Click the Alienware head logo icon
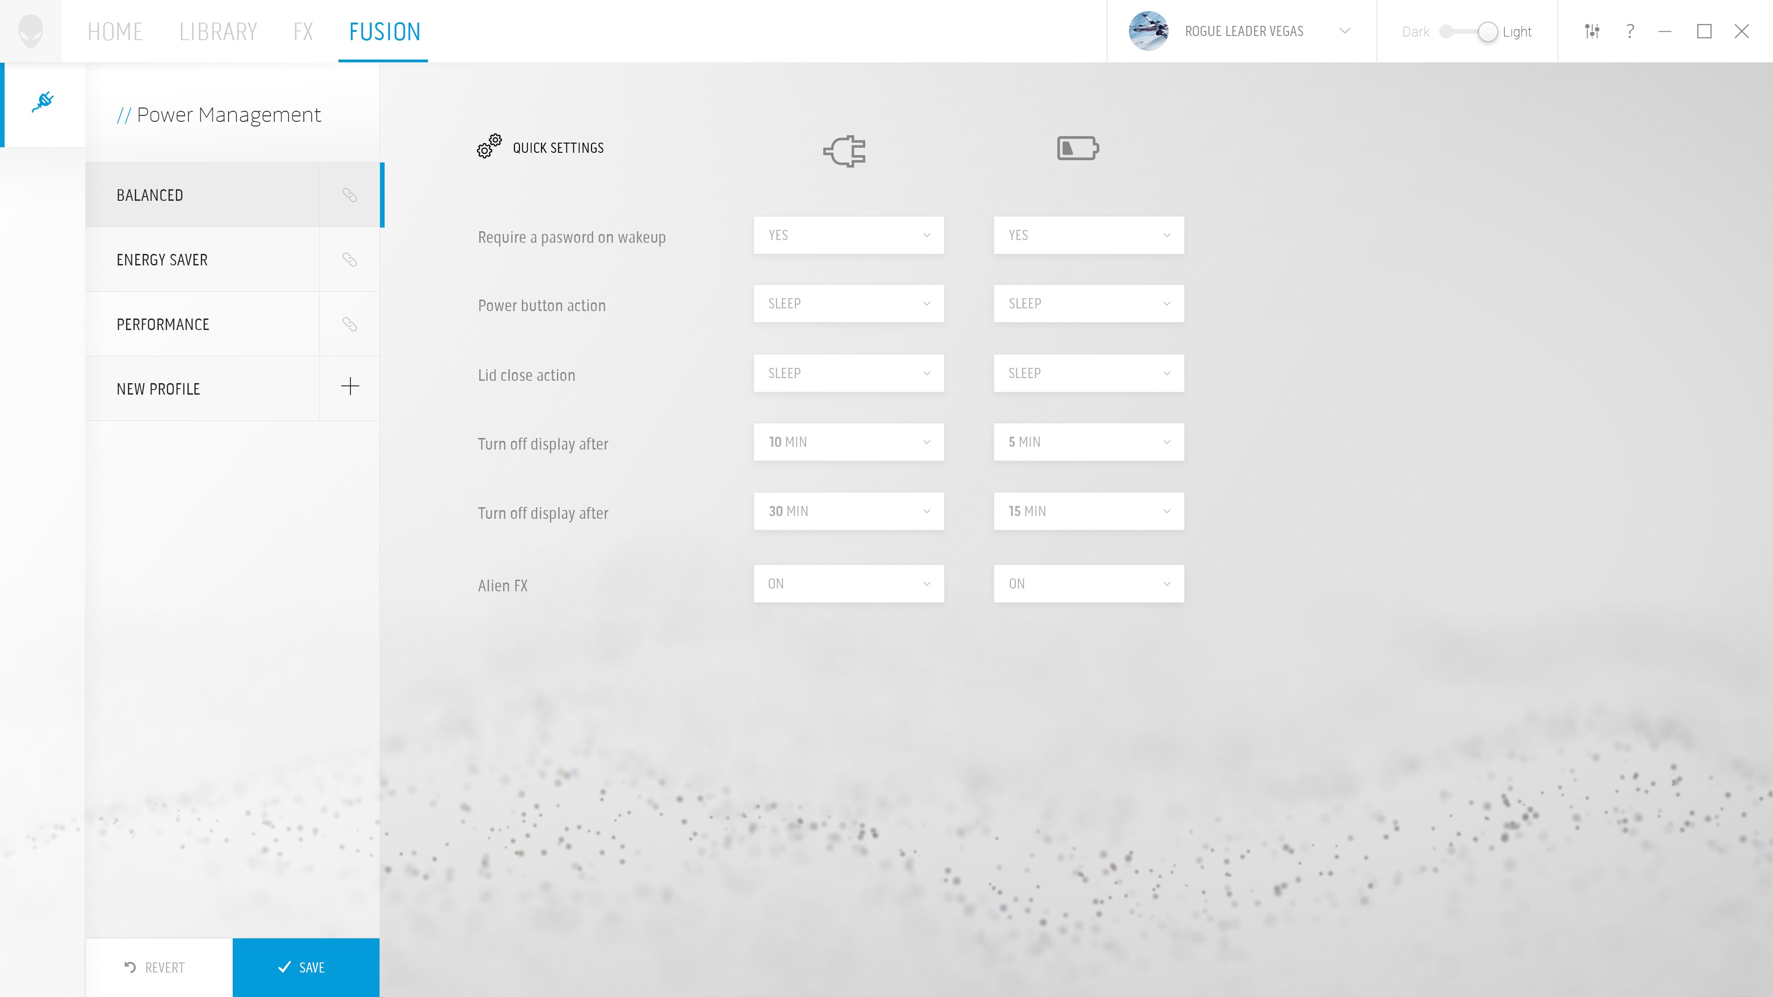 [30, 32]
